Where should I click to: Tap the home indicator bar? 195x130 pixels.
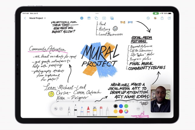point(97,117)
